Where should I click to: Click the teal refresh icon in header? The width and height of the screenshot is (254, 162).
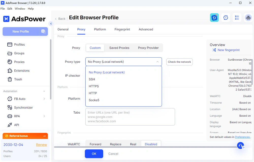(214, 18)
